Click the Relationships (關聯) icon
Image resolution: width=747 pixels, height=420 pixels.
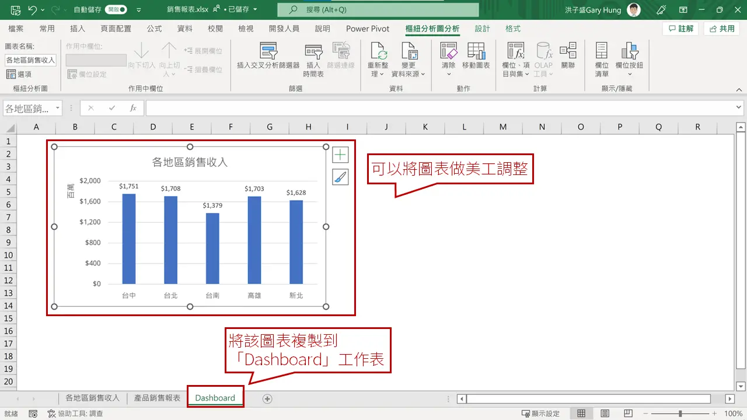pos(568,51)
